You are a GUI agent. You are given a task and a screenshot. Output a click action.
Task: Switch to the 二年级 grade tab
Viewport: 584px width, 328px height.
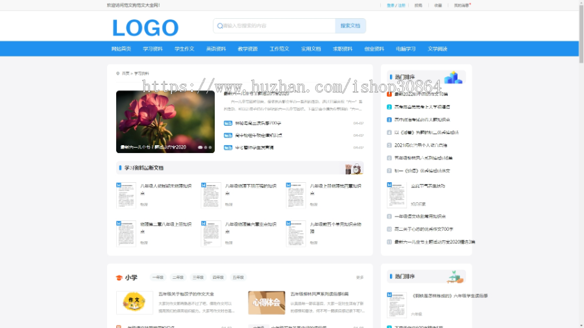(x=178, y=277)
